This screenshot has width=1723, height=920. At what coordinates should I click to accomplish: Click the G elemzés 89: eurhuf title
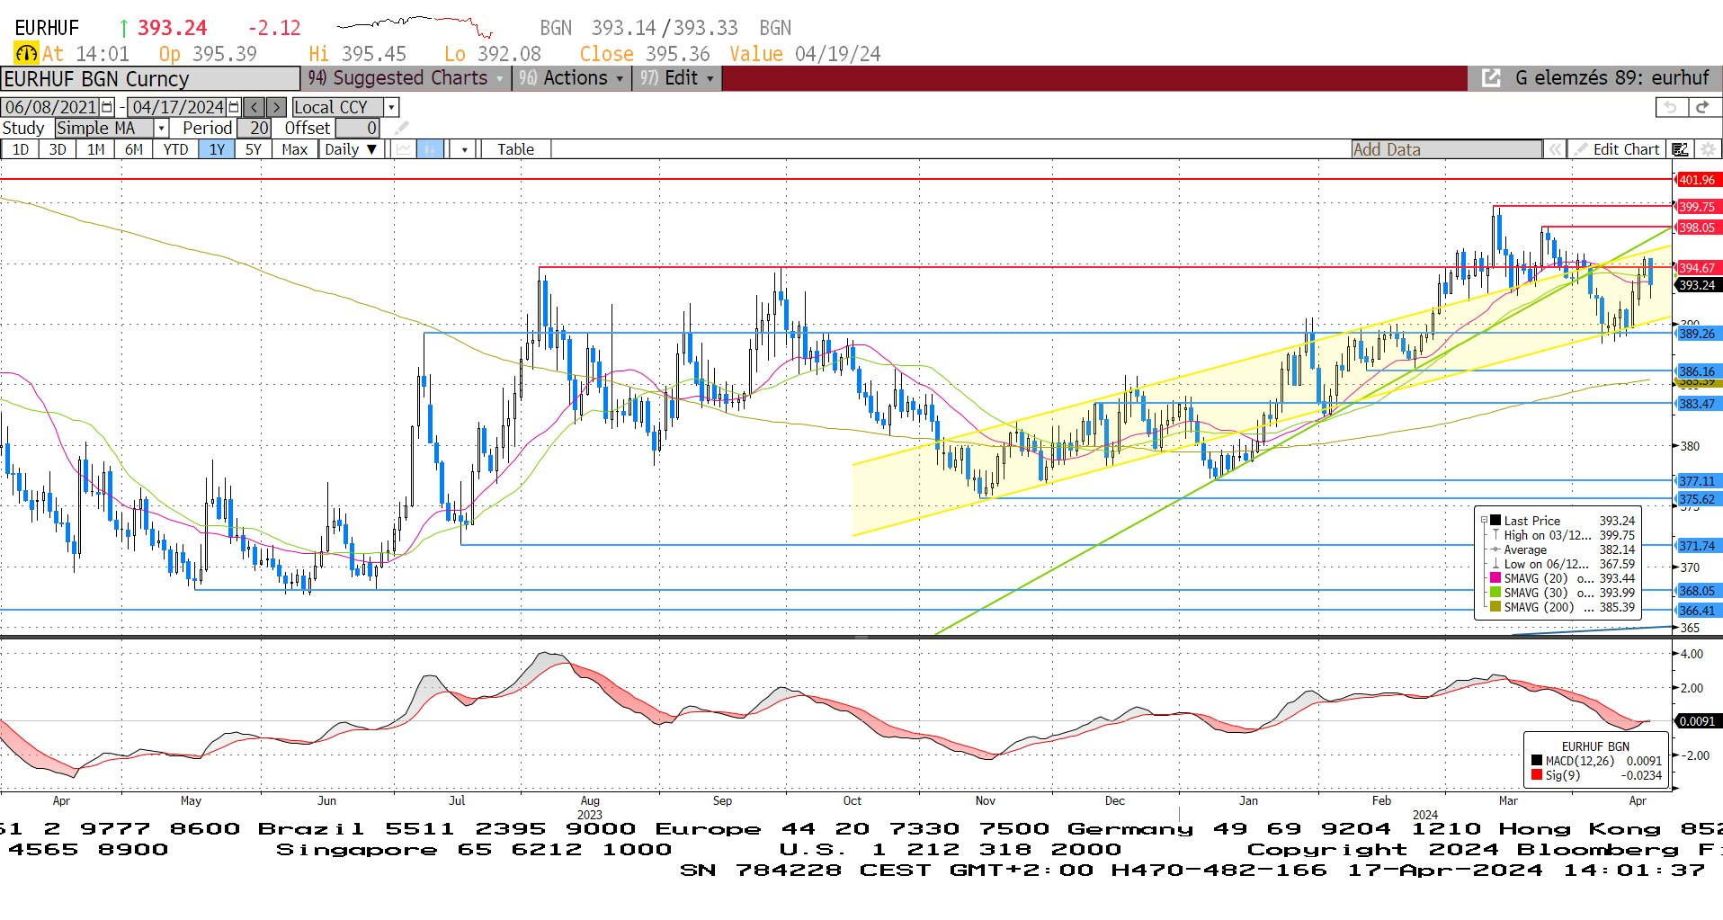pos(1611,78)
